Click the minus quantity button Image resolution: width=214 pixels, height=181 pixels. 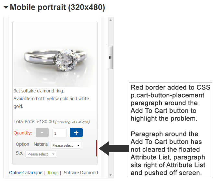(42, 133)
